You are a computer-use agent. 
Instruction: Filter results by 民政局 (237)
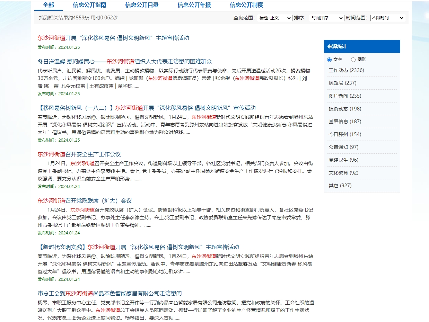point(342,83)
